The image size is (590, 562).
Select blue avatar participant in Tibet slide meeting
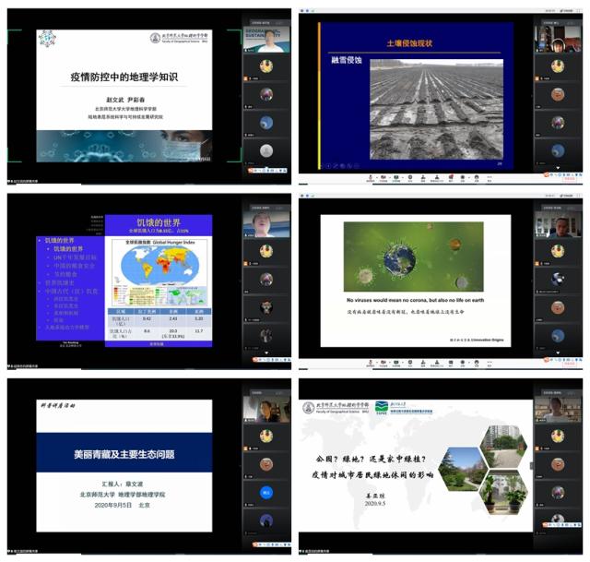(x=265, y=493)
